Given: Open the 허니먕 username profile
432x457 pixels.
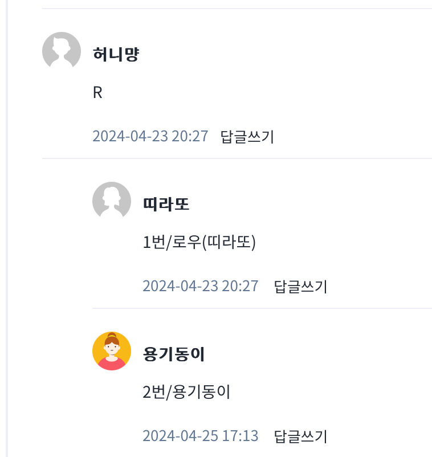Looking at the screenshot, I should 116,55.
